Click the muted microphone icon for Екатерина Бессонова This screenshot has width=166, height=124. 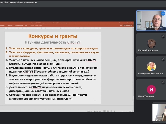point(163,60)
